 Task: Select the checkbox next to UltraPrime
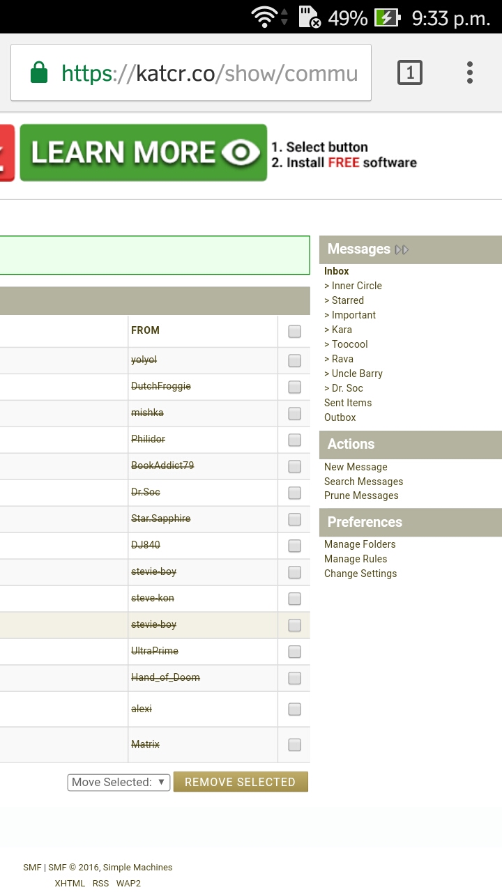pos(295,652)
